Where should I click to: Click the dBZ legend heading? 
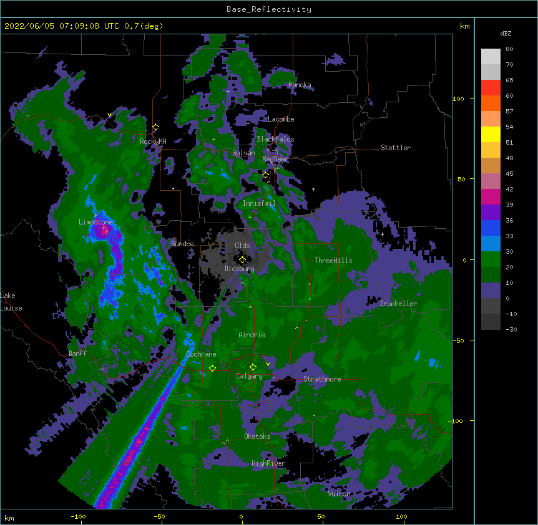click(506, 33)
